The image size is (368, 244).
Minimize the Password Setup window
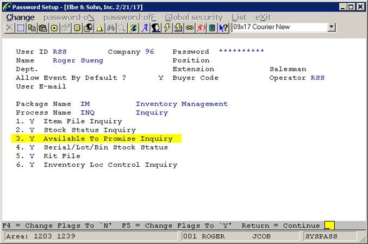pos(343,7)
